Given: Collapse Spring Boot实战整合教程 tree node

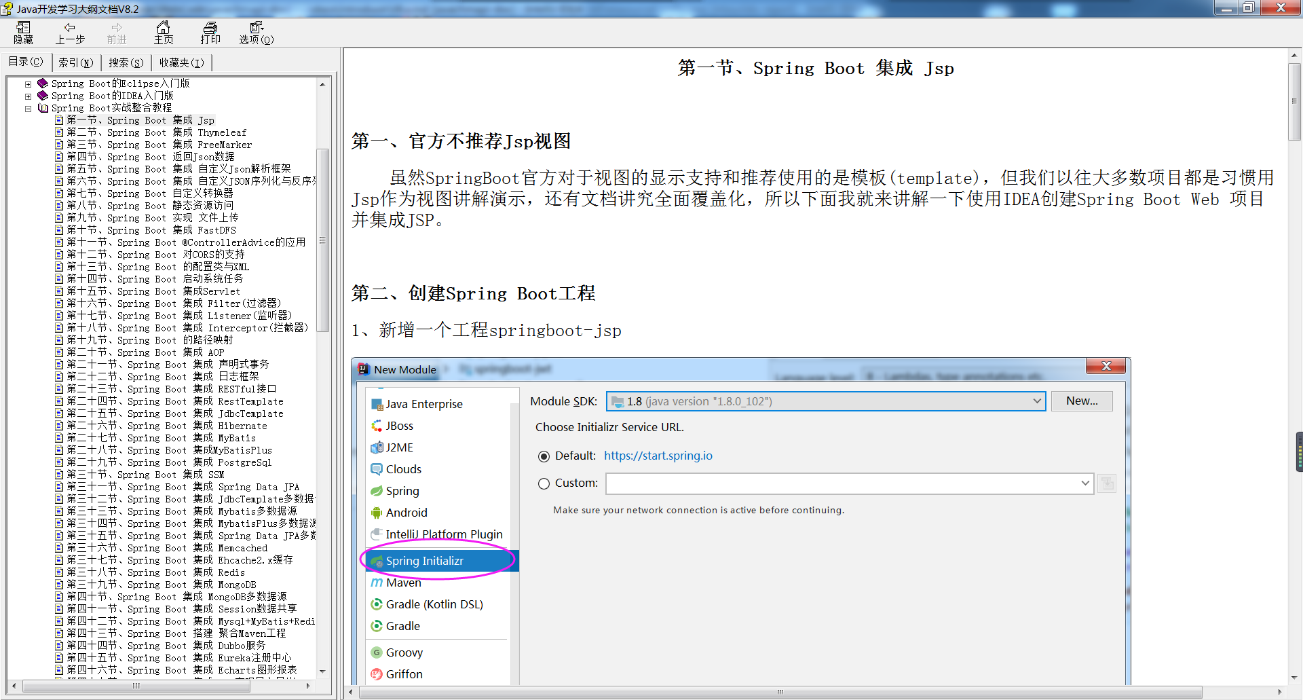Looking at the screenshot, I should [x=28, y=109].
